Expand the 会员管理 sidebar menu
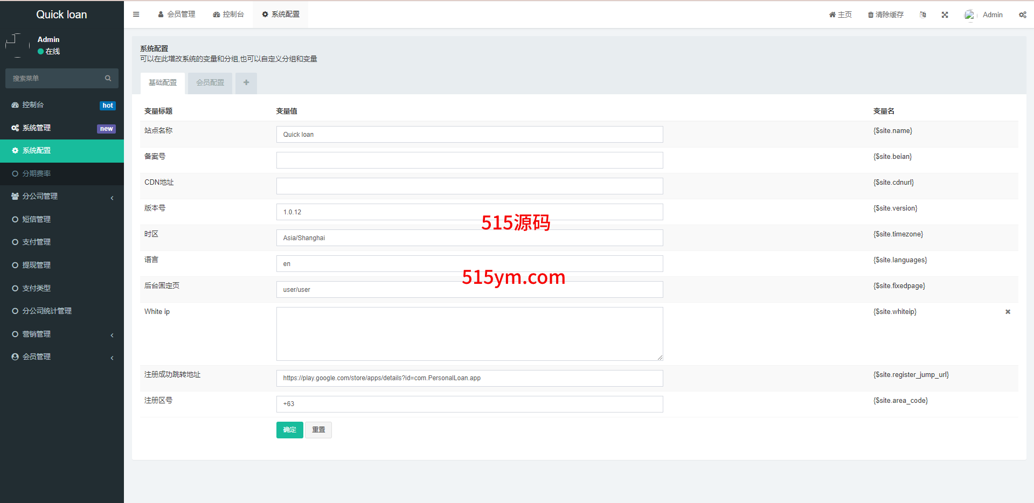 tap(61, 357)
